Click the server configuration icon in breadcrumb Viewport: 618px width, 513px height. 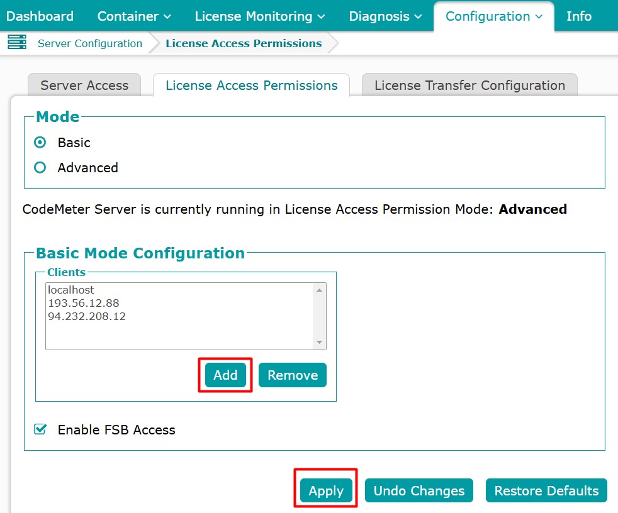point(17,43)
